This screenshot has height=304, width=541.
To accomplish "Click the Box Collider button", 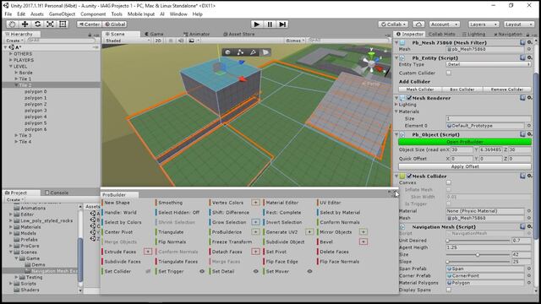I will (462, 90).
